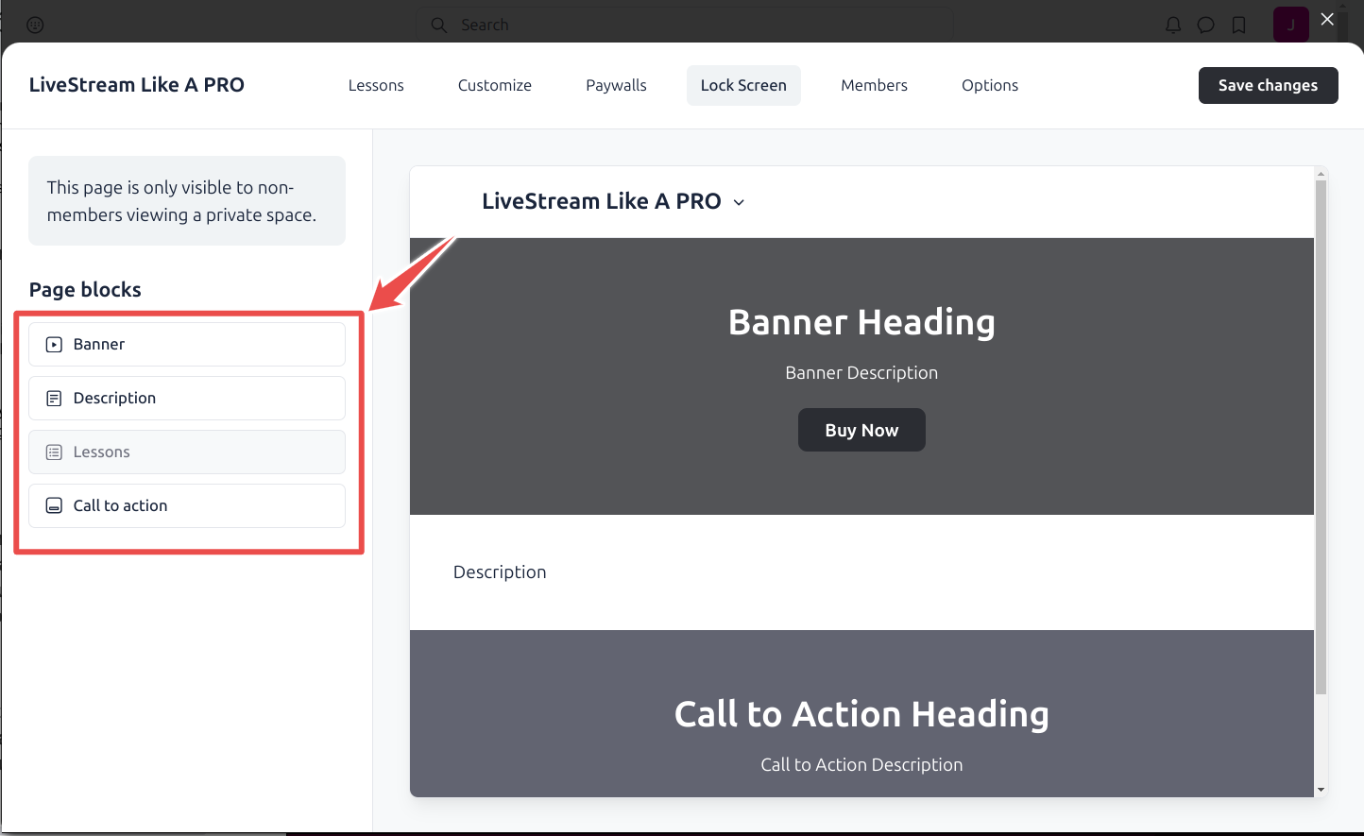Viewport: 1364px width, 836px height.
Task: Switch to the Customize tab
Action: [495, 85]
